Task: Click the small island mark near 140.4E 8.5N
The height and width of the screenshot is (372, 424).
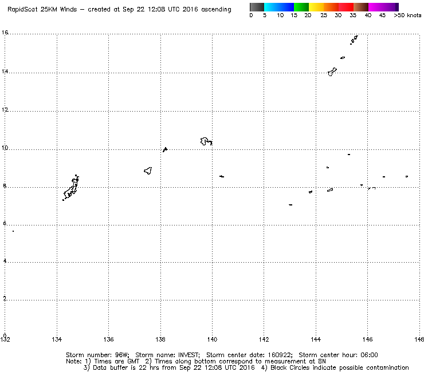Action: pyautogui.click(x=222, y=176)
